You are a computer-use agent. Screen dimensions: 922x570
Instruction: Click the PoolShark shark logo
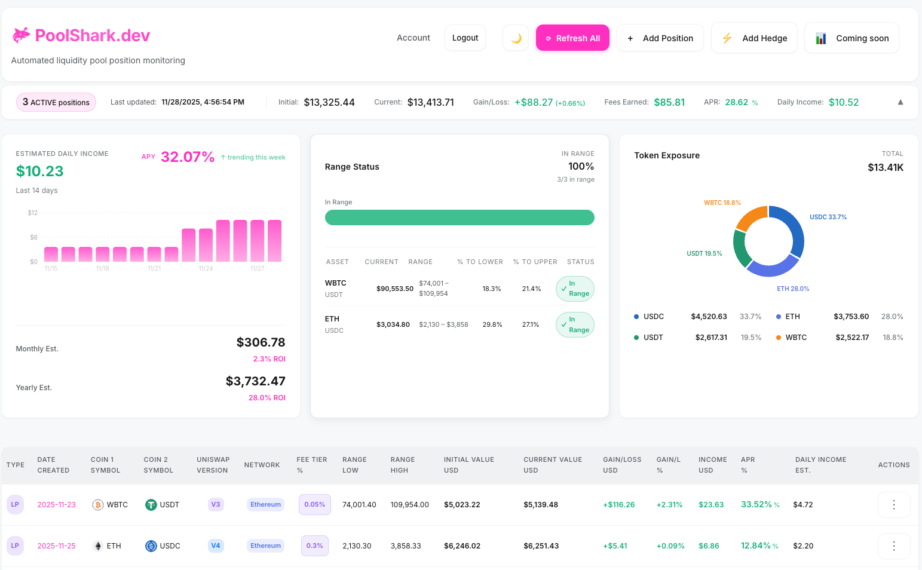[20, 35]
